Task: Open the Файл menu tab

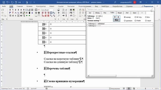Action: tap(4, 6)
